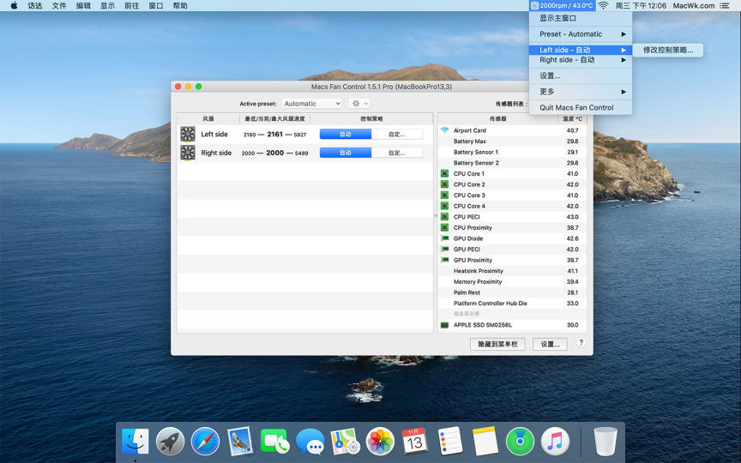Set Right side fan to 自动 mode

tap(346, 153)
